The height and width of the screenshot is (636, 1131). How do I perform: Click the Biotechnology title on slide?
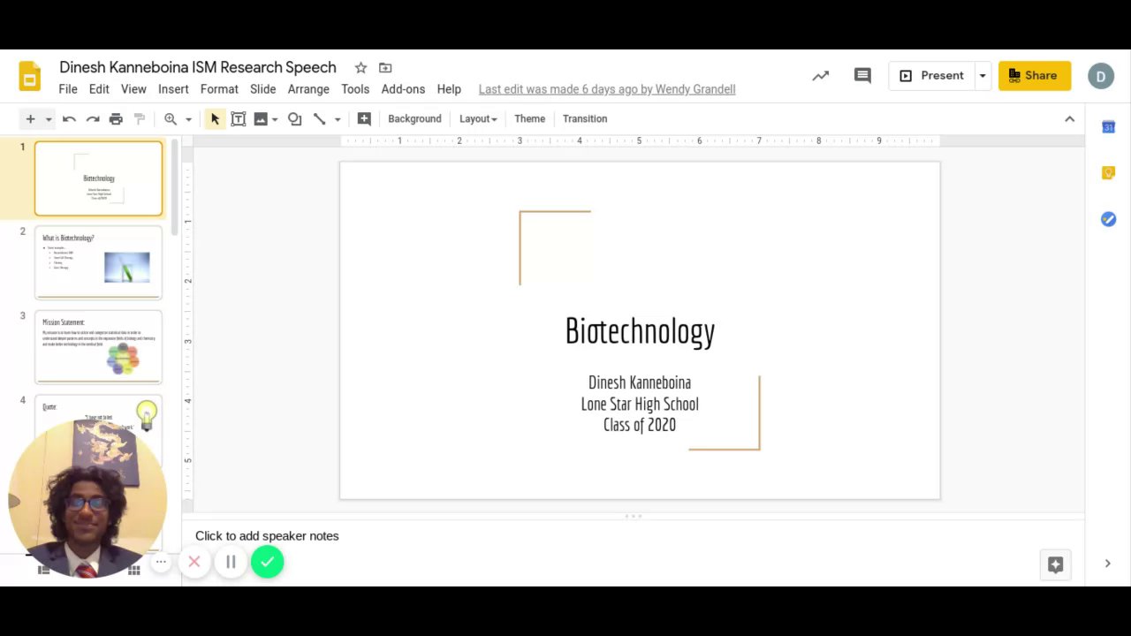(x=640, y=331)
